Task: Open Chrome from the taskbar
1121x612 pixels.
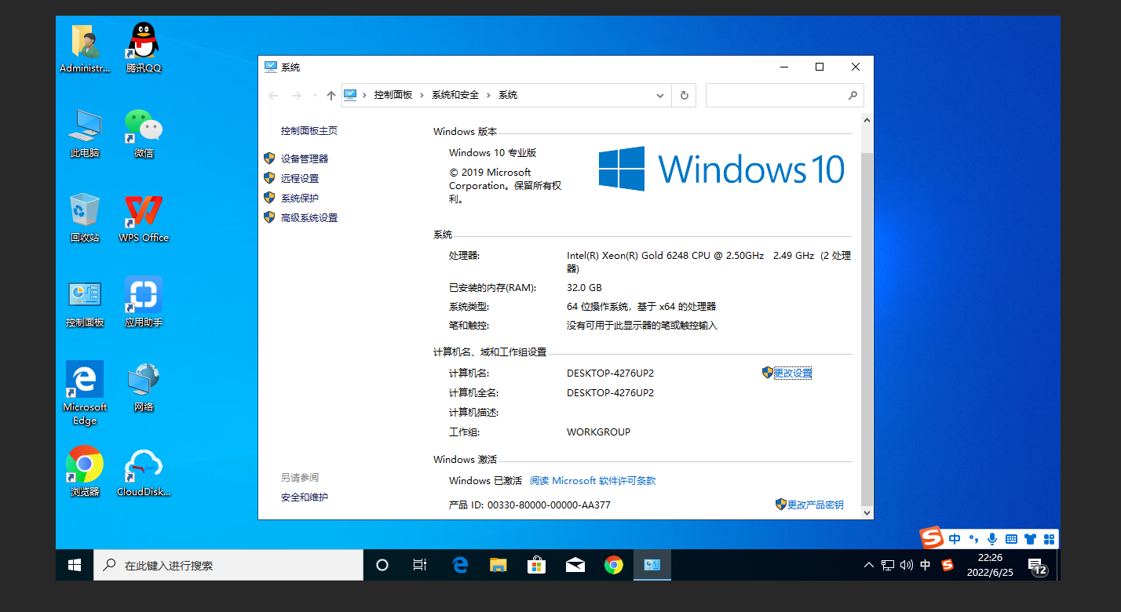Action: (614, 565)
